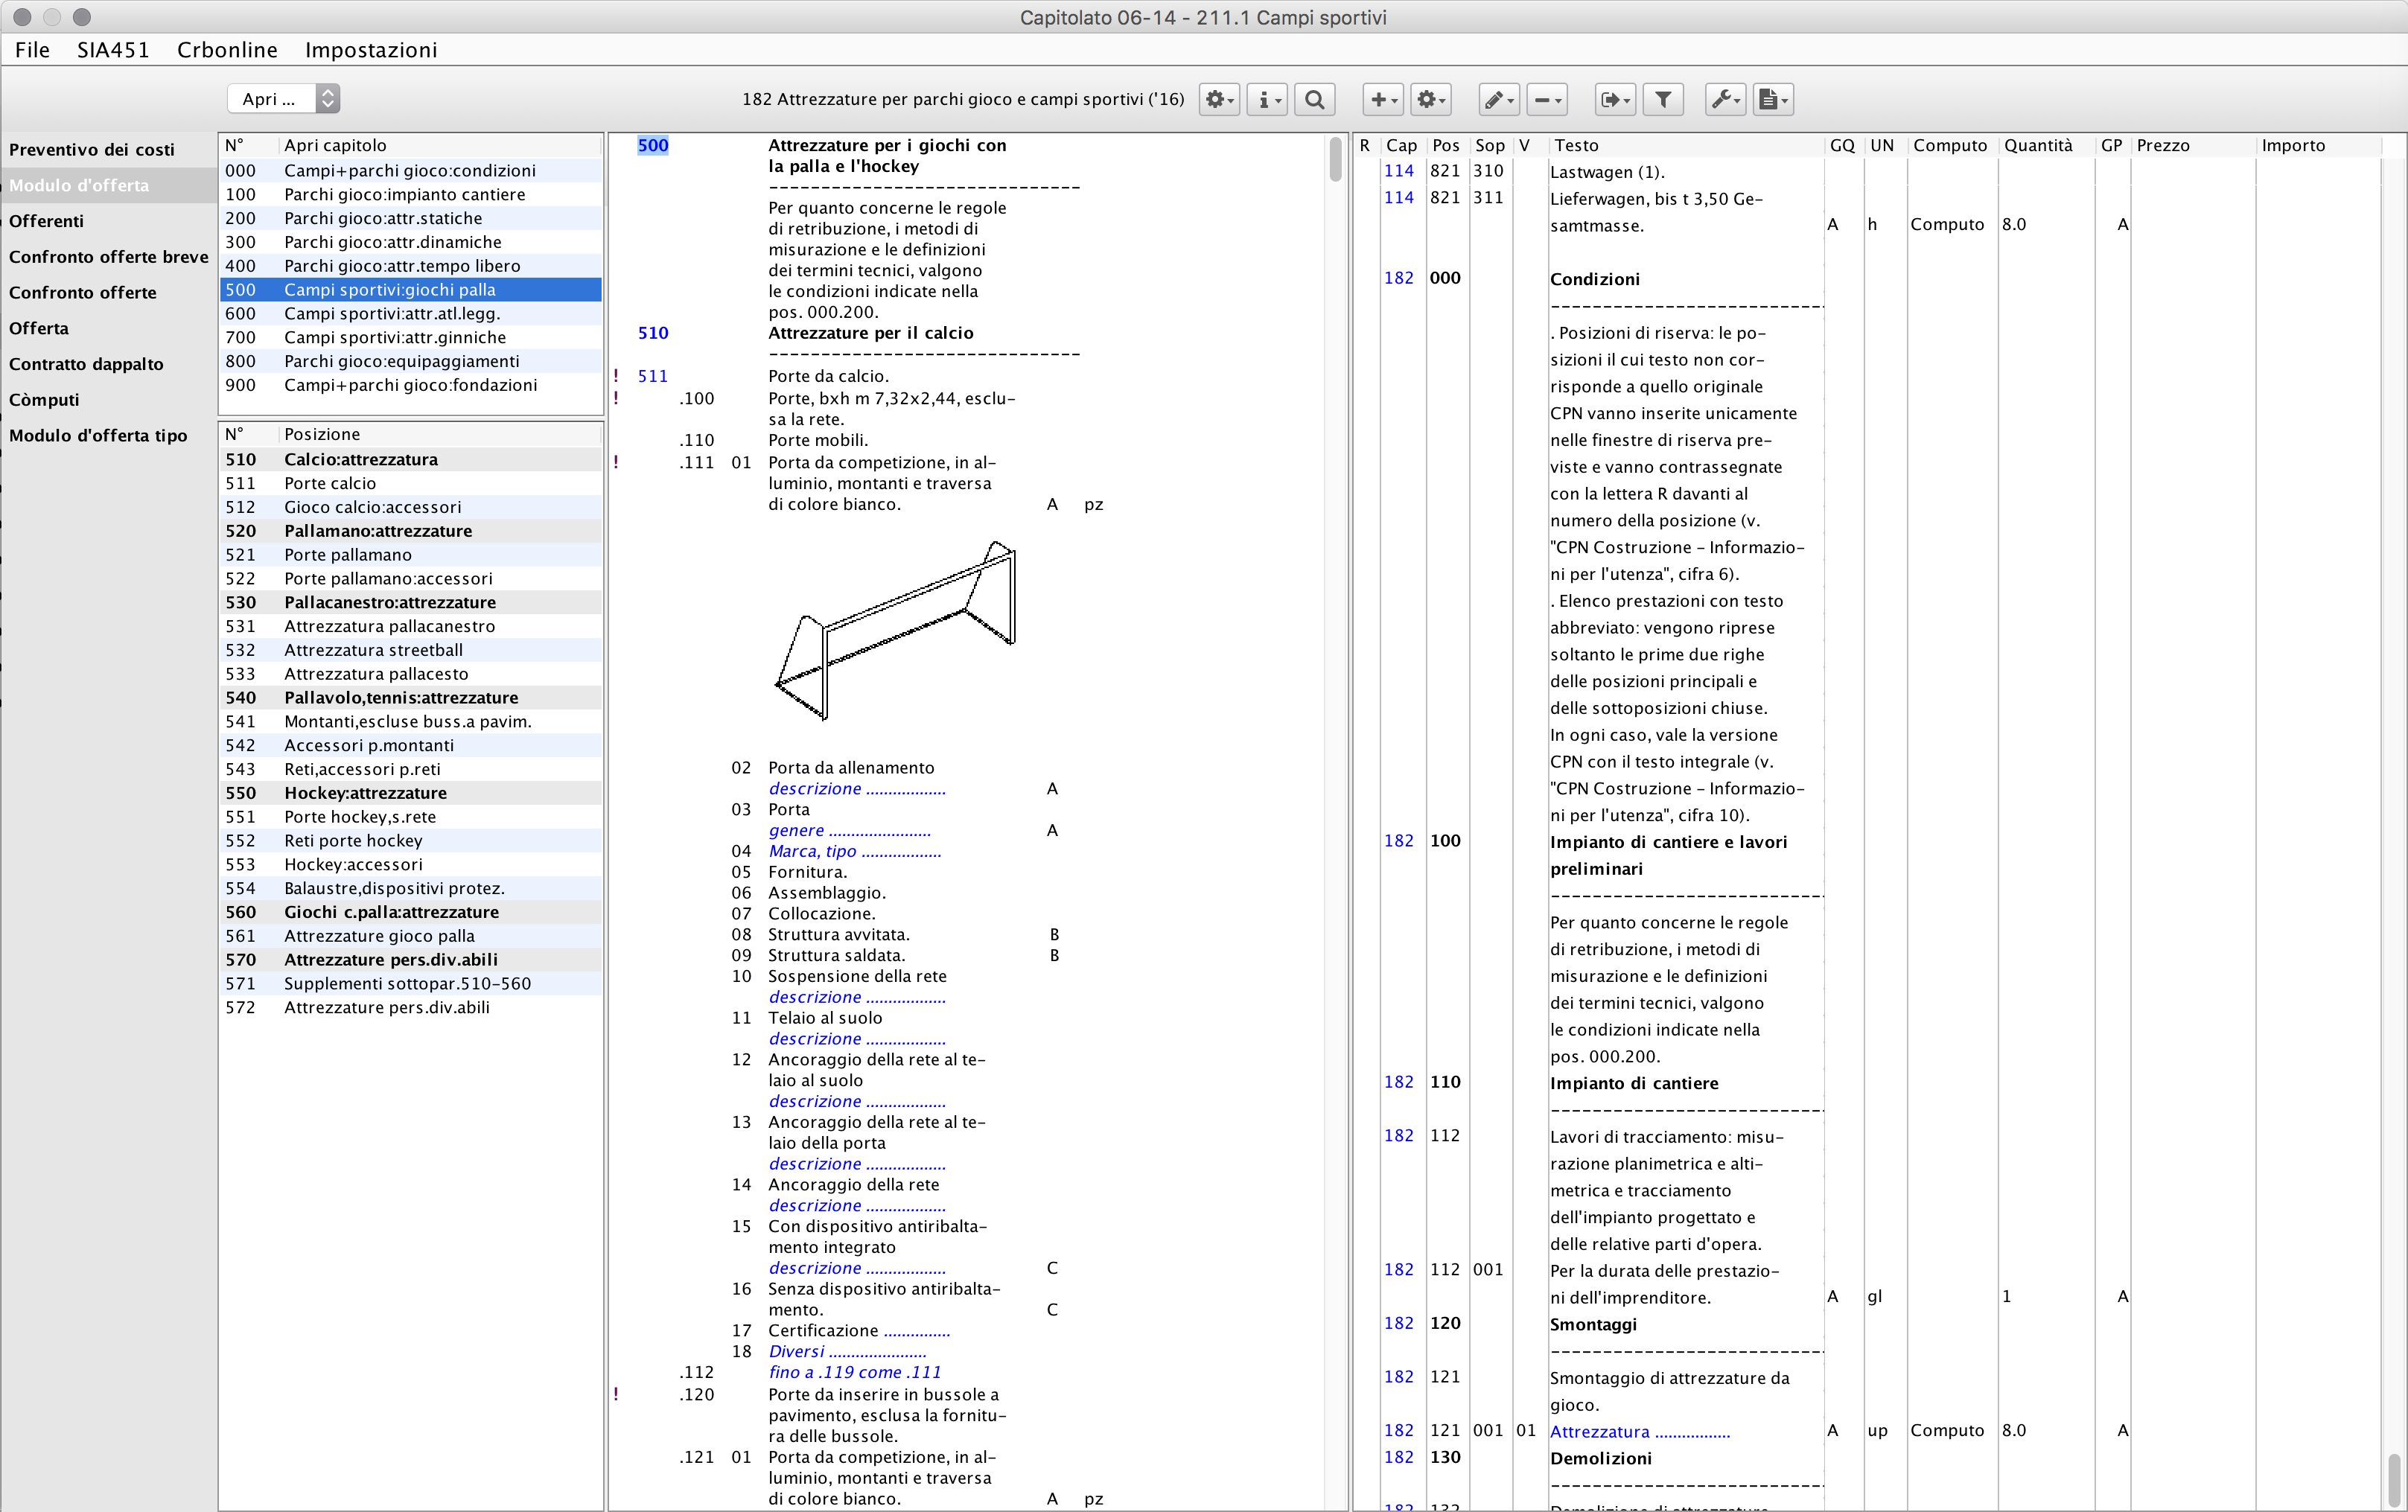Click the magnifying glass search button
The height and width of the screenshot is (1512, 2408).
coord(1315,99)
